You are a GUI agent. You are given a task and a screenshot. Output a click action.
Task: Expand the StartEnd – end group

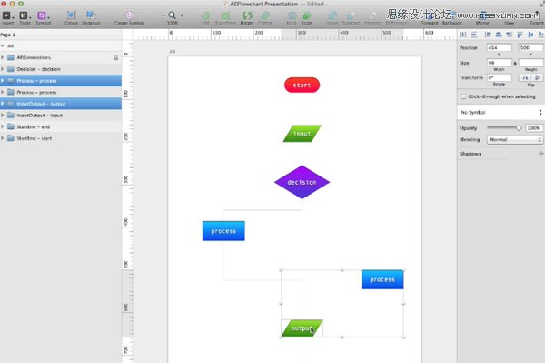[3, 126]
